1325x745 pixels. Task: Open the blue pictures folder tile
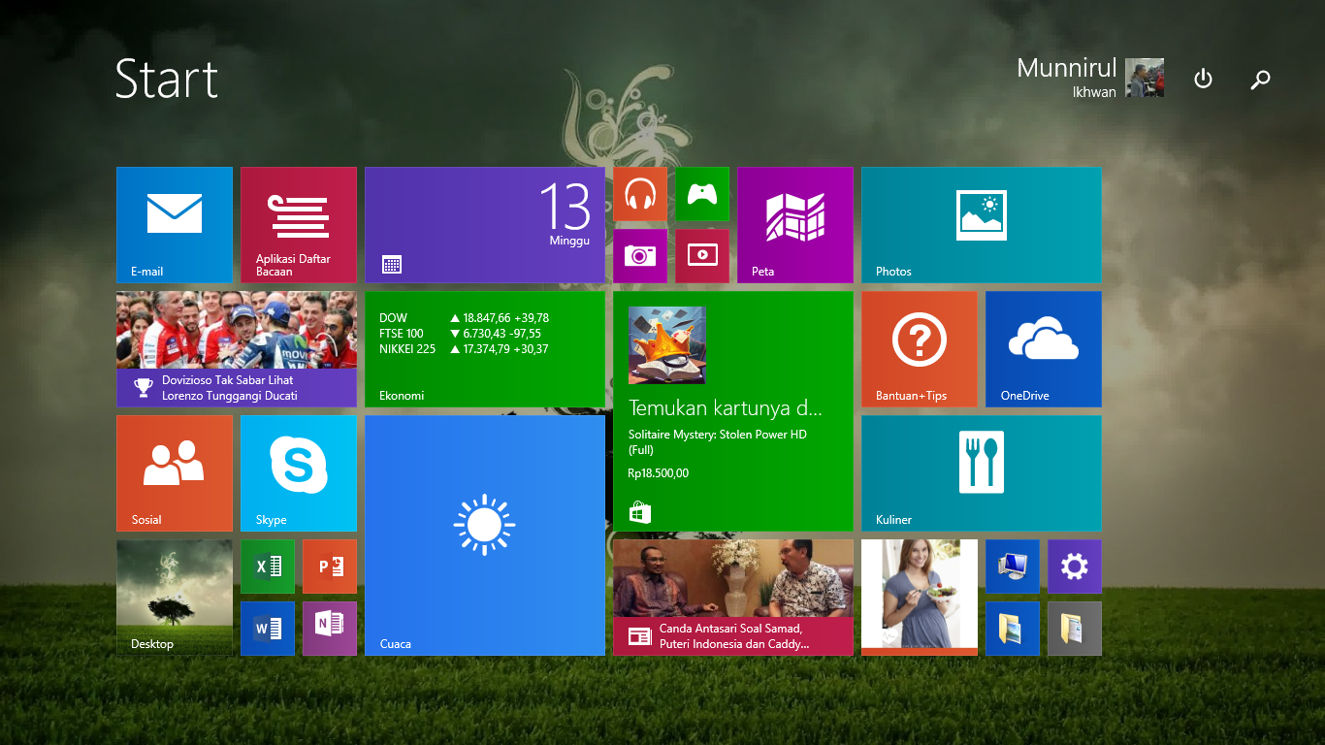tap(1013, 629)
